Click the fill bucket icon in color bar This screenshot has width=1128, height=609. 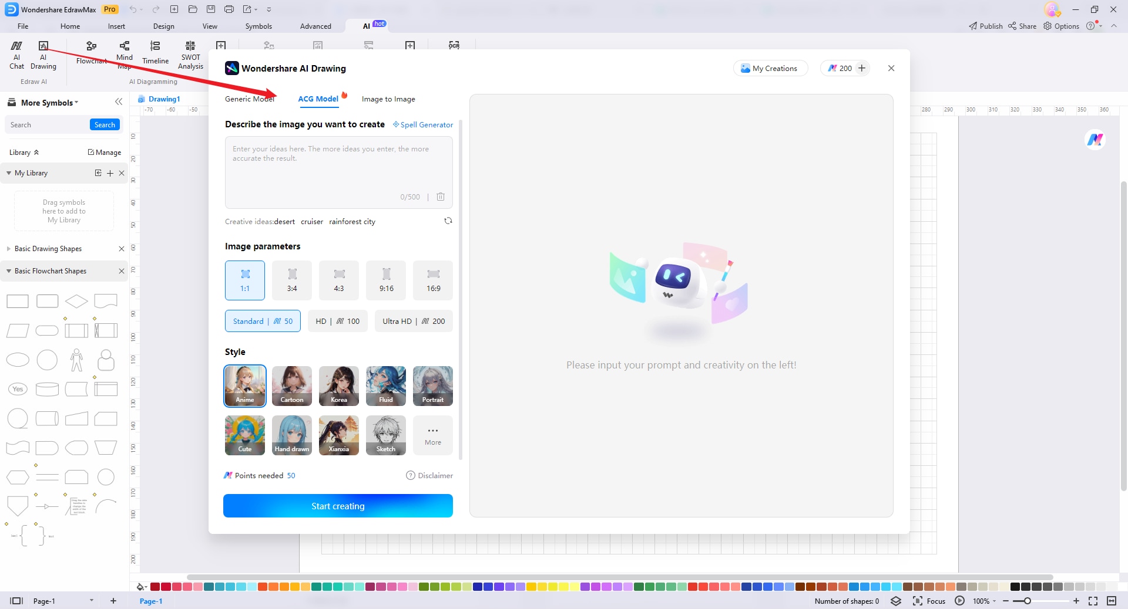click(141, 587)
